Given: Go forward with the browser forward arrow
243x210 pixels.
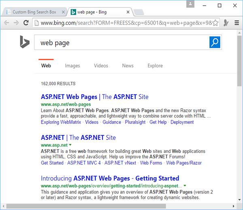Looking at the screenshot, I should 16,23.
